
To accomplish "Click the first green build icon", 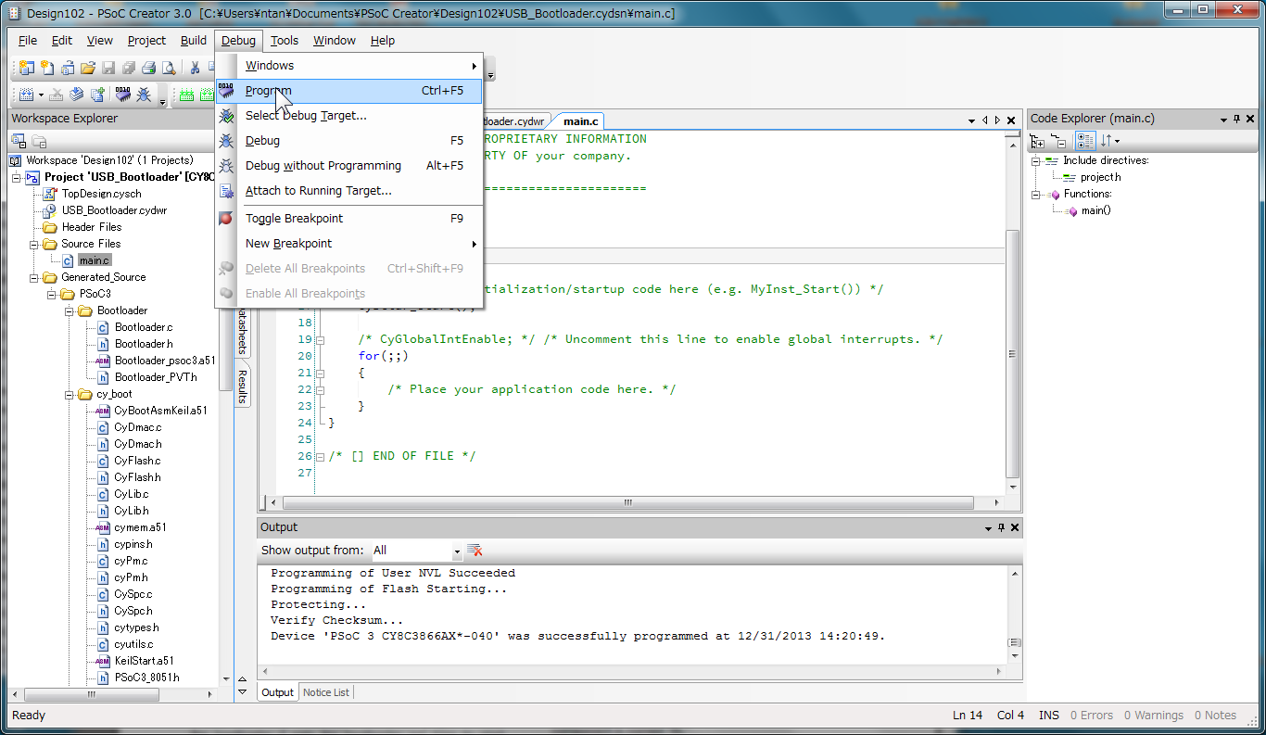I will coord(186,95).
